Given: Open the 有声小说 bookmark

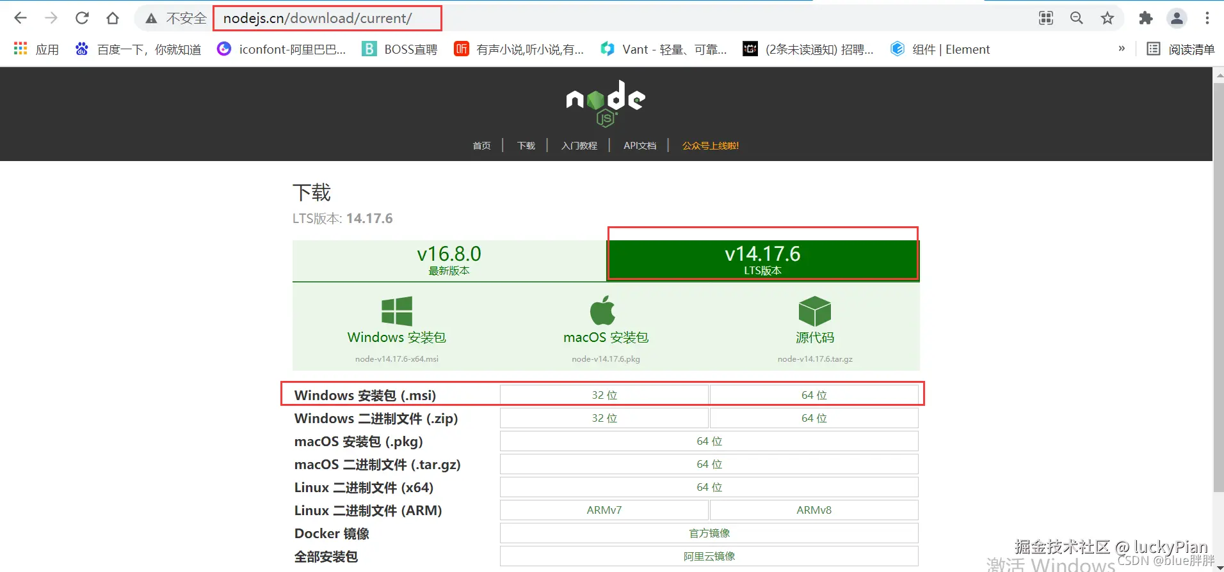Looking at the screenshot, I should 519,49.
